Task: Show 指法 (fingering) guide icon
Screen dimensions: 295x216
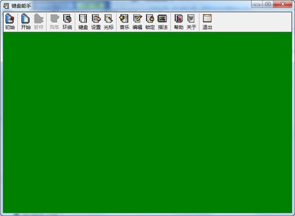Action: pyautogui.click(x=163, y=22)
